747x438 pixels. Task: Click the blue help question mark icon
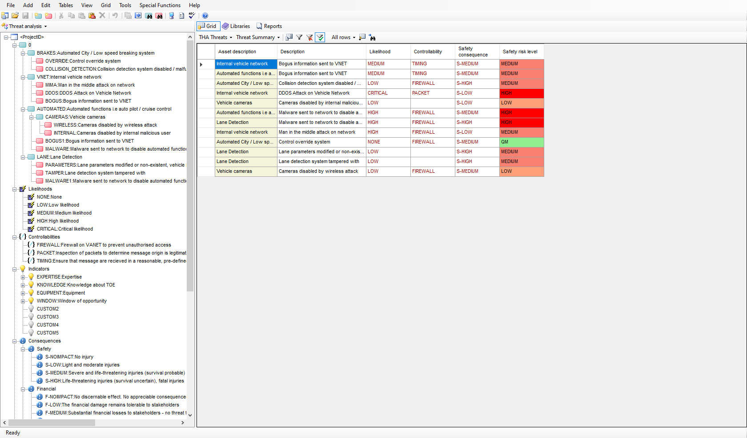tap(205, 16)
